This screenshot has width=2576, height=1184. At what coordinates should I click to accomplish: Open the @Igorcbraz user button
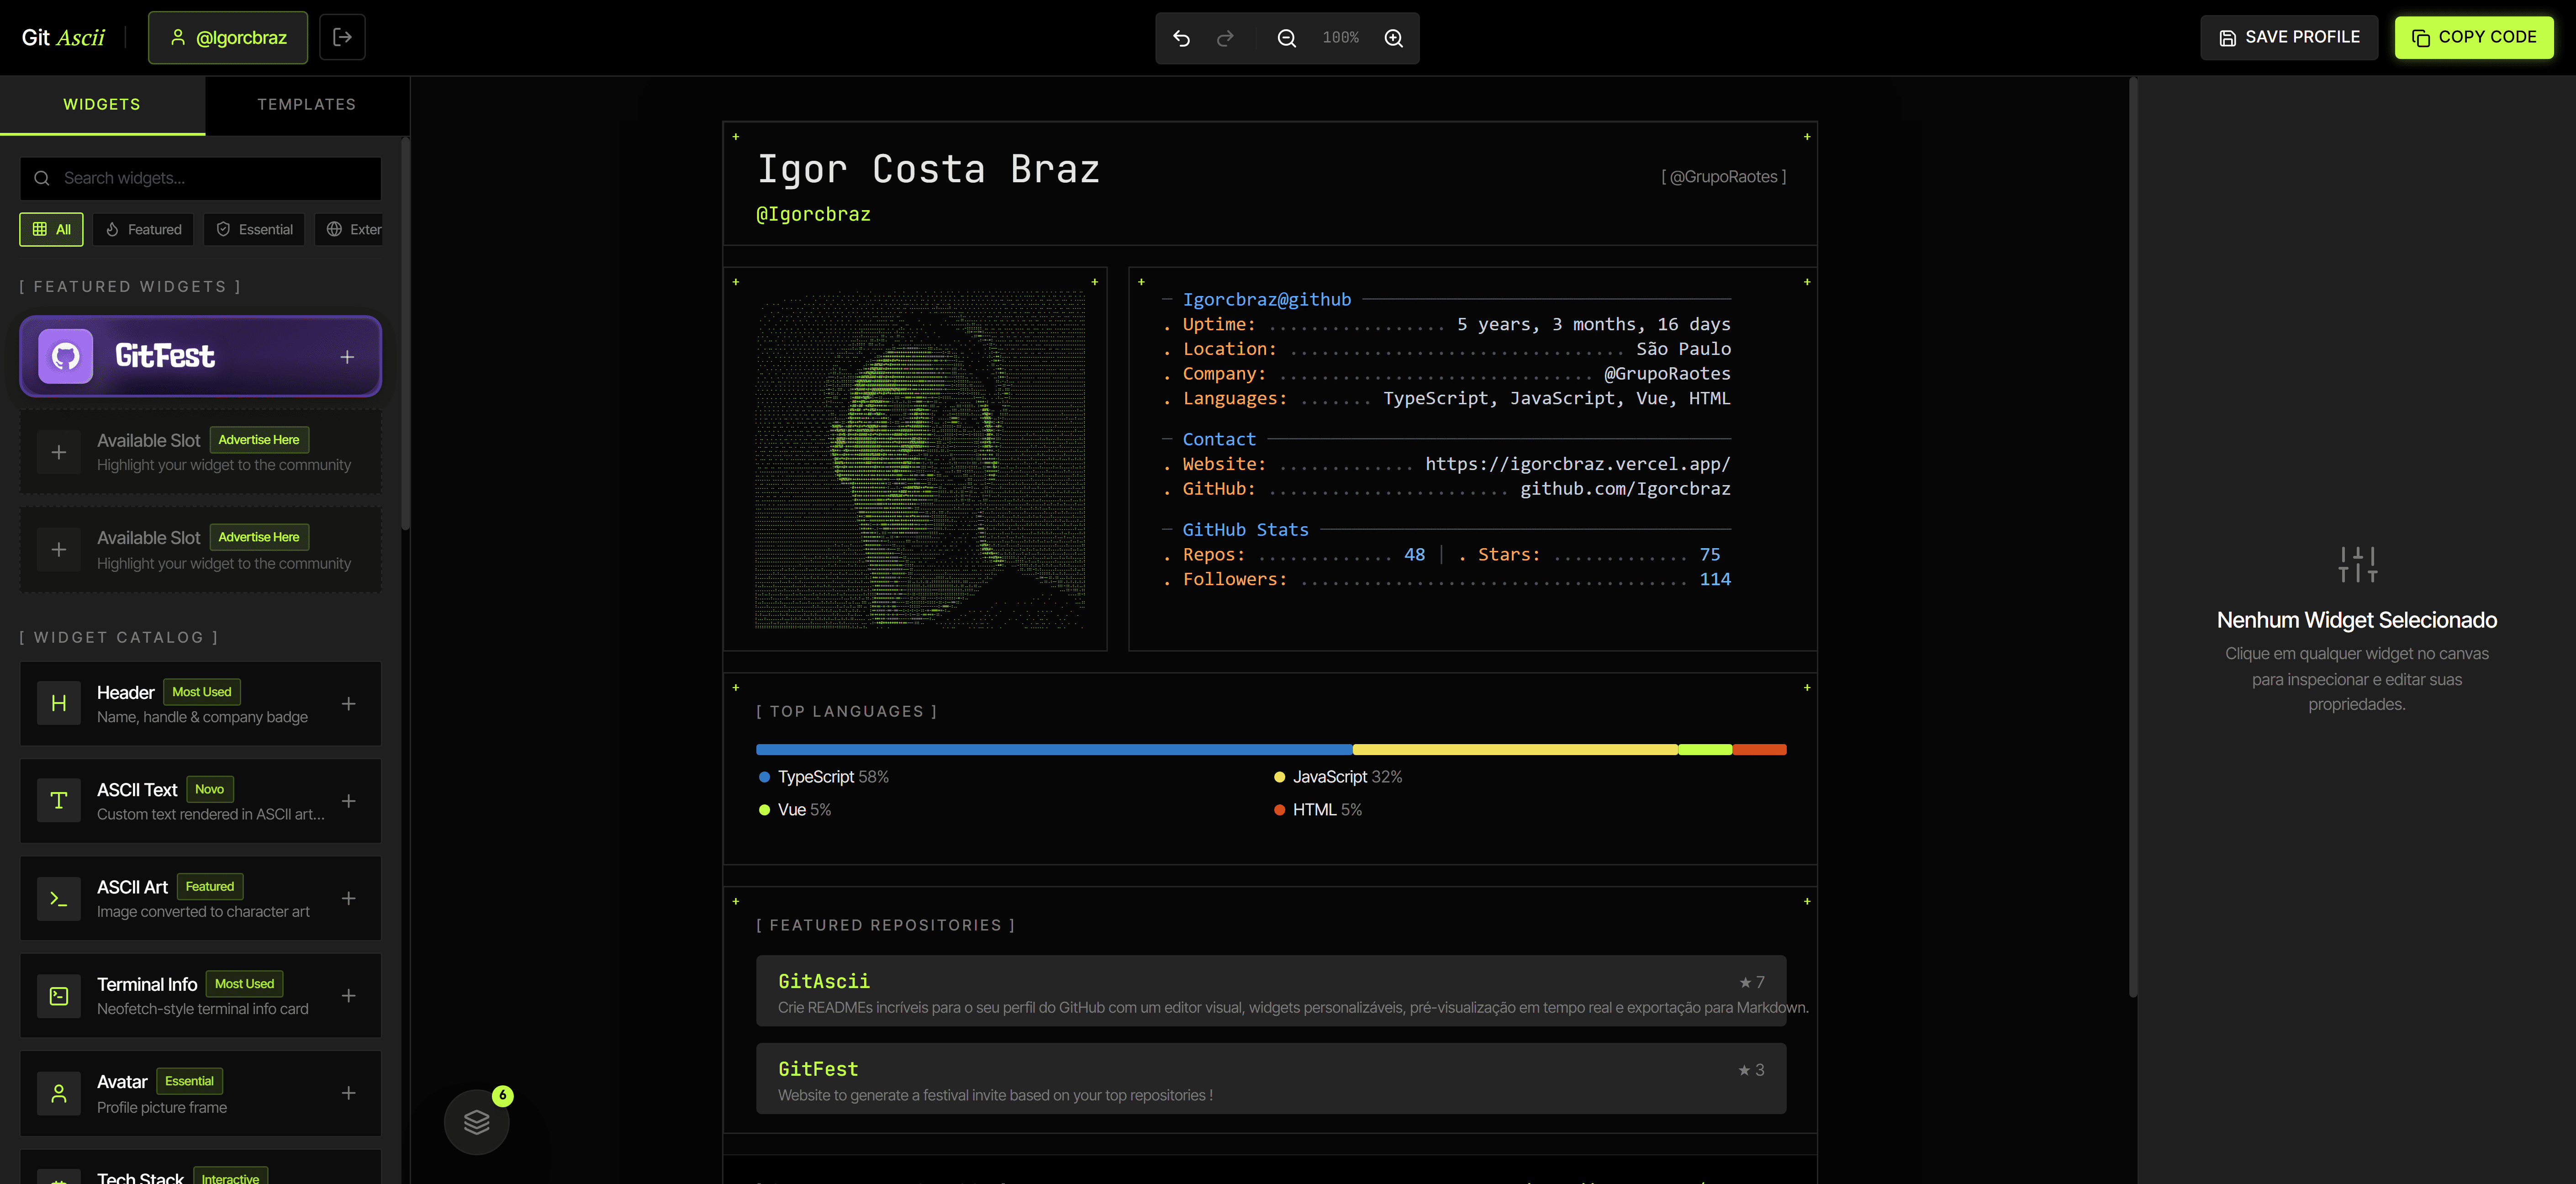(228, 37)
